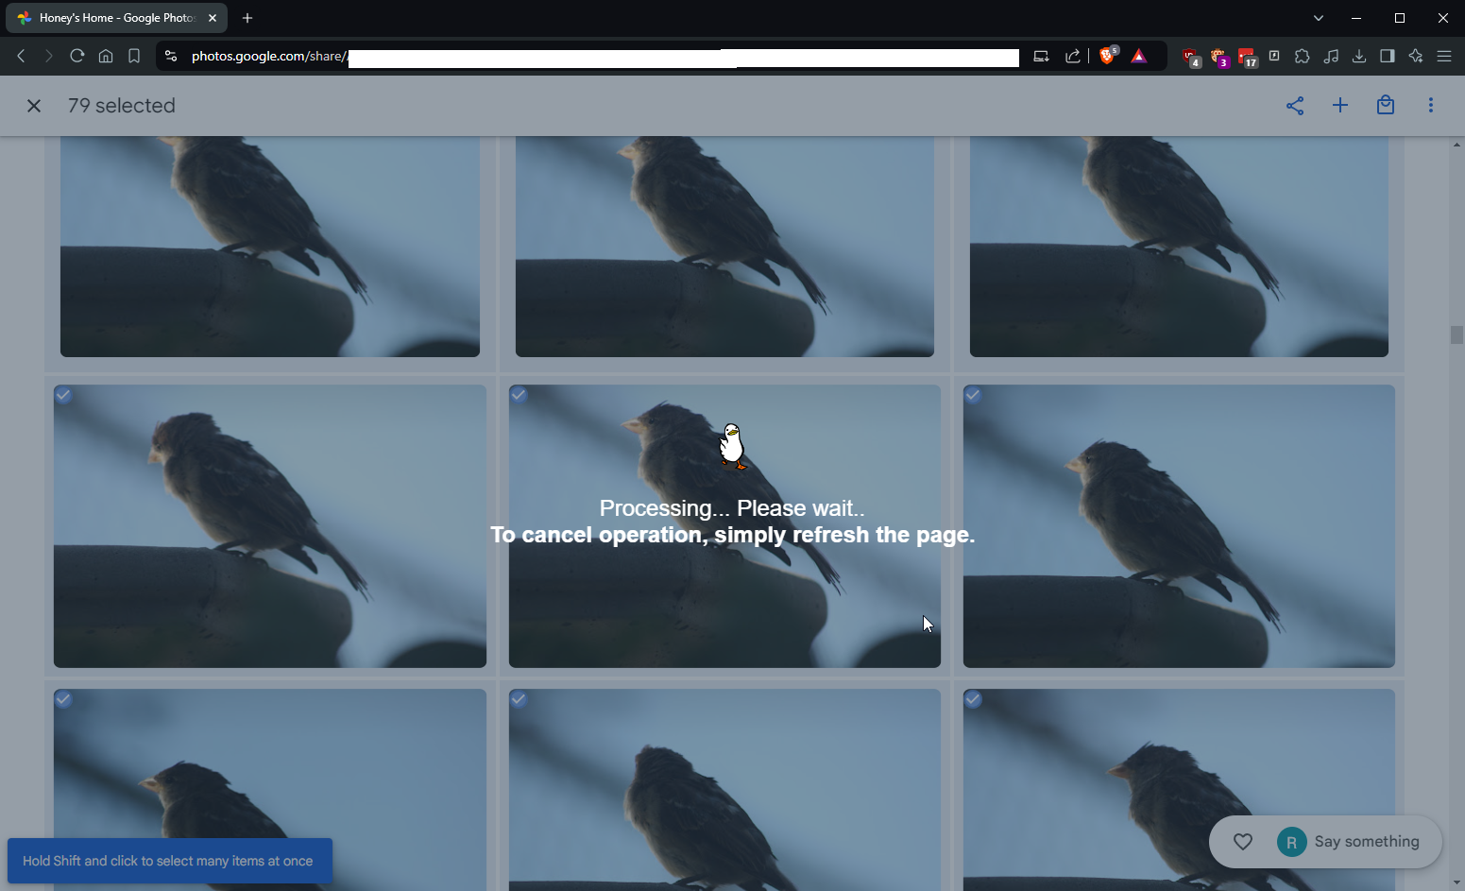Viewport: 1465px width, 891px height.
Task: Click the 'Say something' comment field
Action: [1367, 841]
